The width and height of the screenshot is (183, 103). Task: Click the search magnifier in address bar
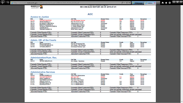[x=122, y=3]
